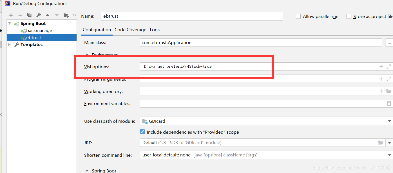Collapse Spring Boot settings section

point(87,171)
